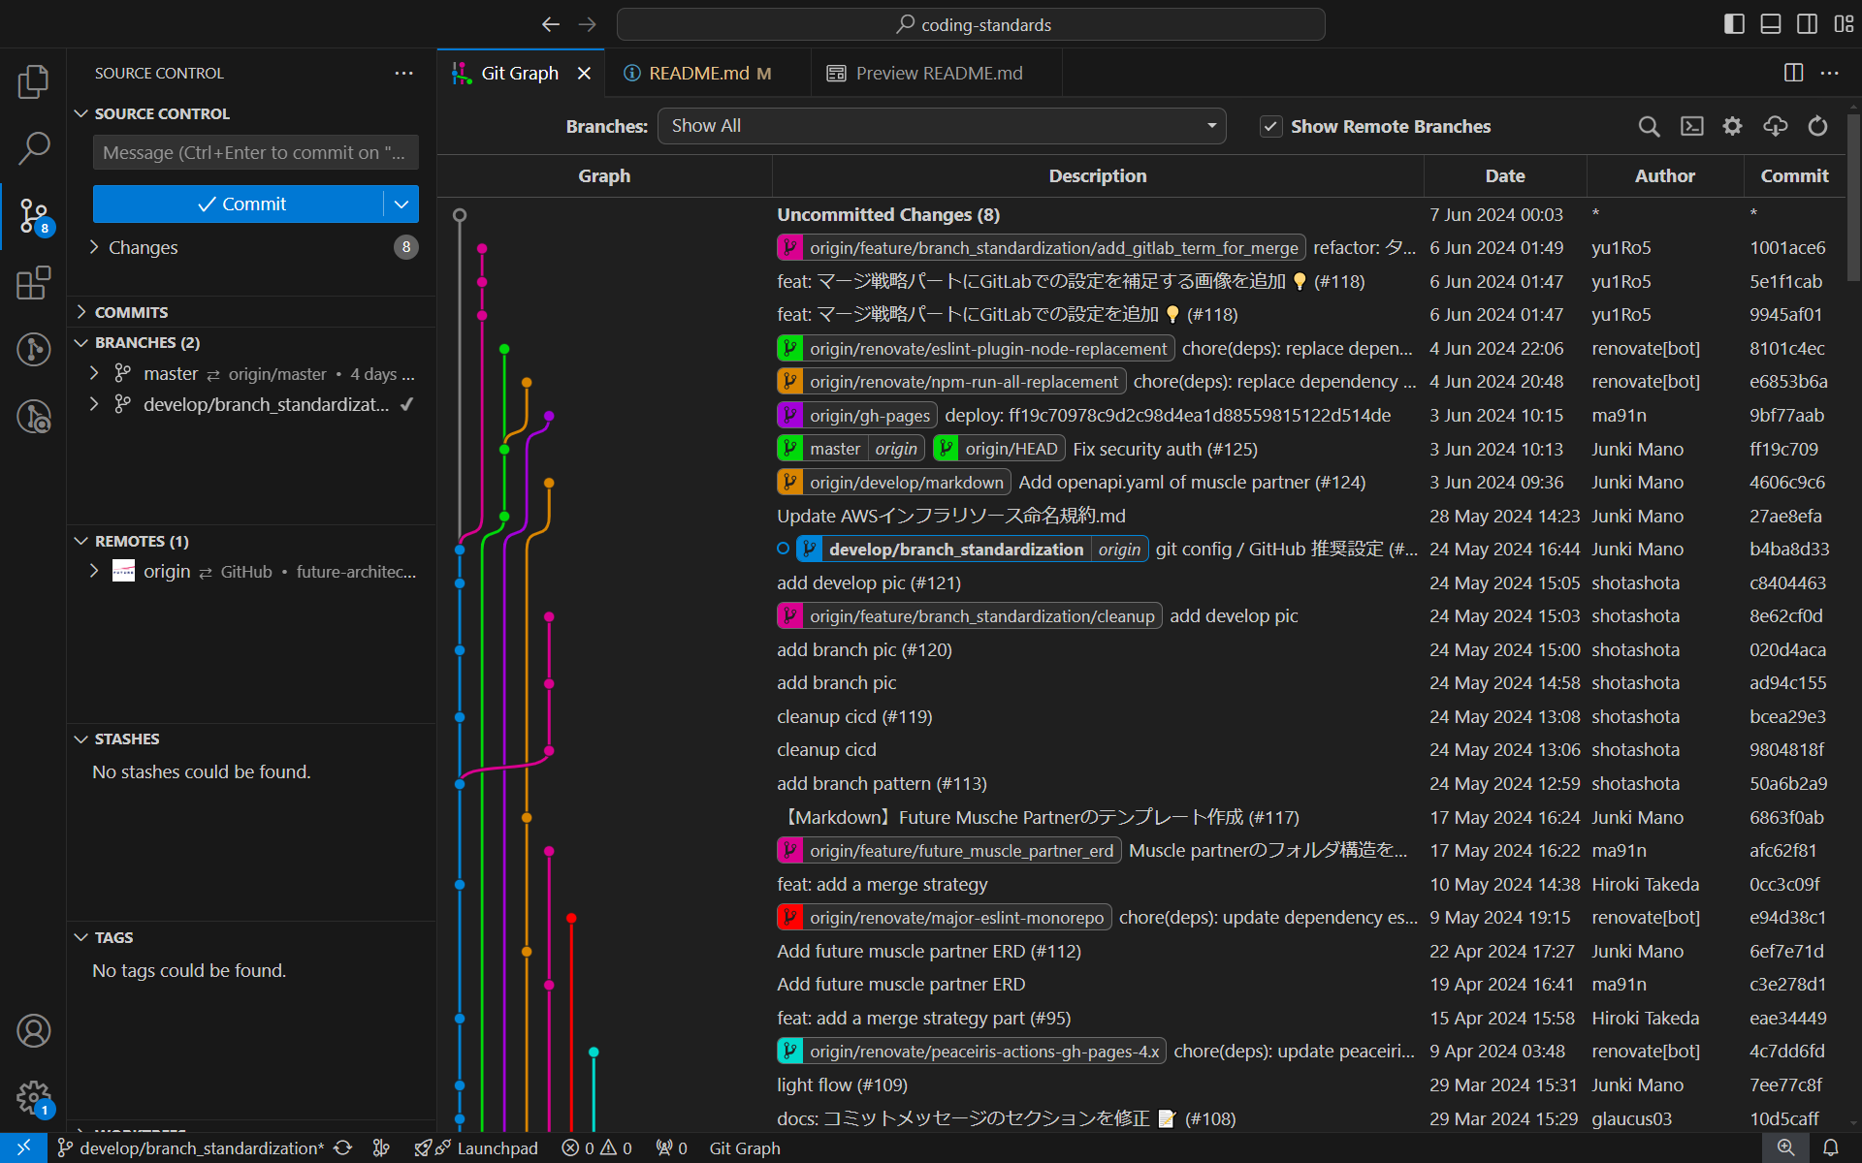
Task: Refresh the Git Graph view
Action: (1817, 126)
